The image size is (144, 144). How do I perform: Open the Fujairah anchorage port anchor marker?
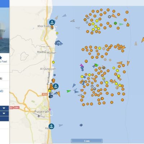[x=56, y=86]
